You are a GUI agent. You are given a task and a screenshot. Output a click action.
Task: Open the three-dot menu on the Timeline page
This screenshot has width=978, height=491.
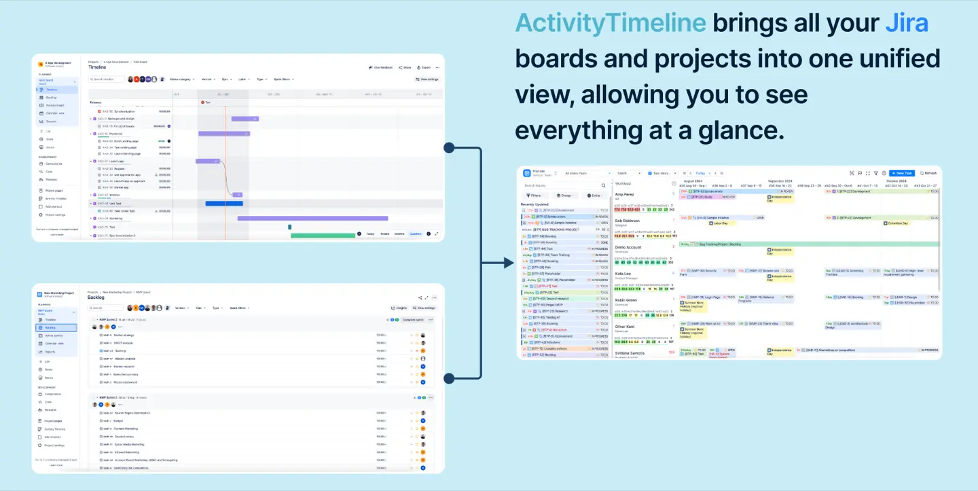438,67
